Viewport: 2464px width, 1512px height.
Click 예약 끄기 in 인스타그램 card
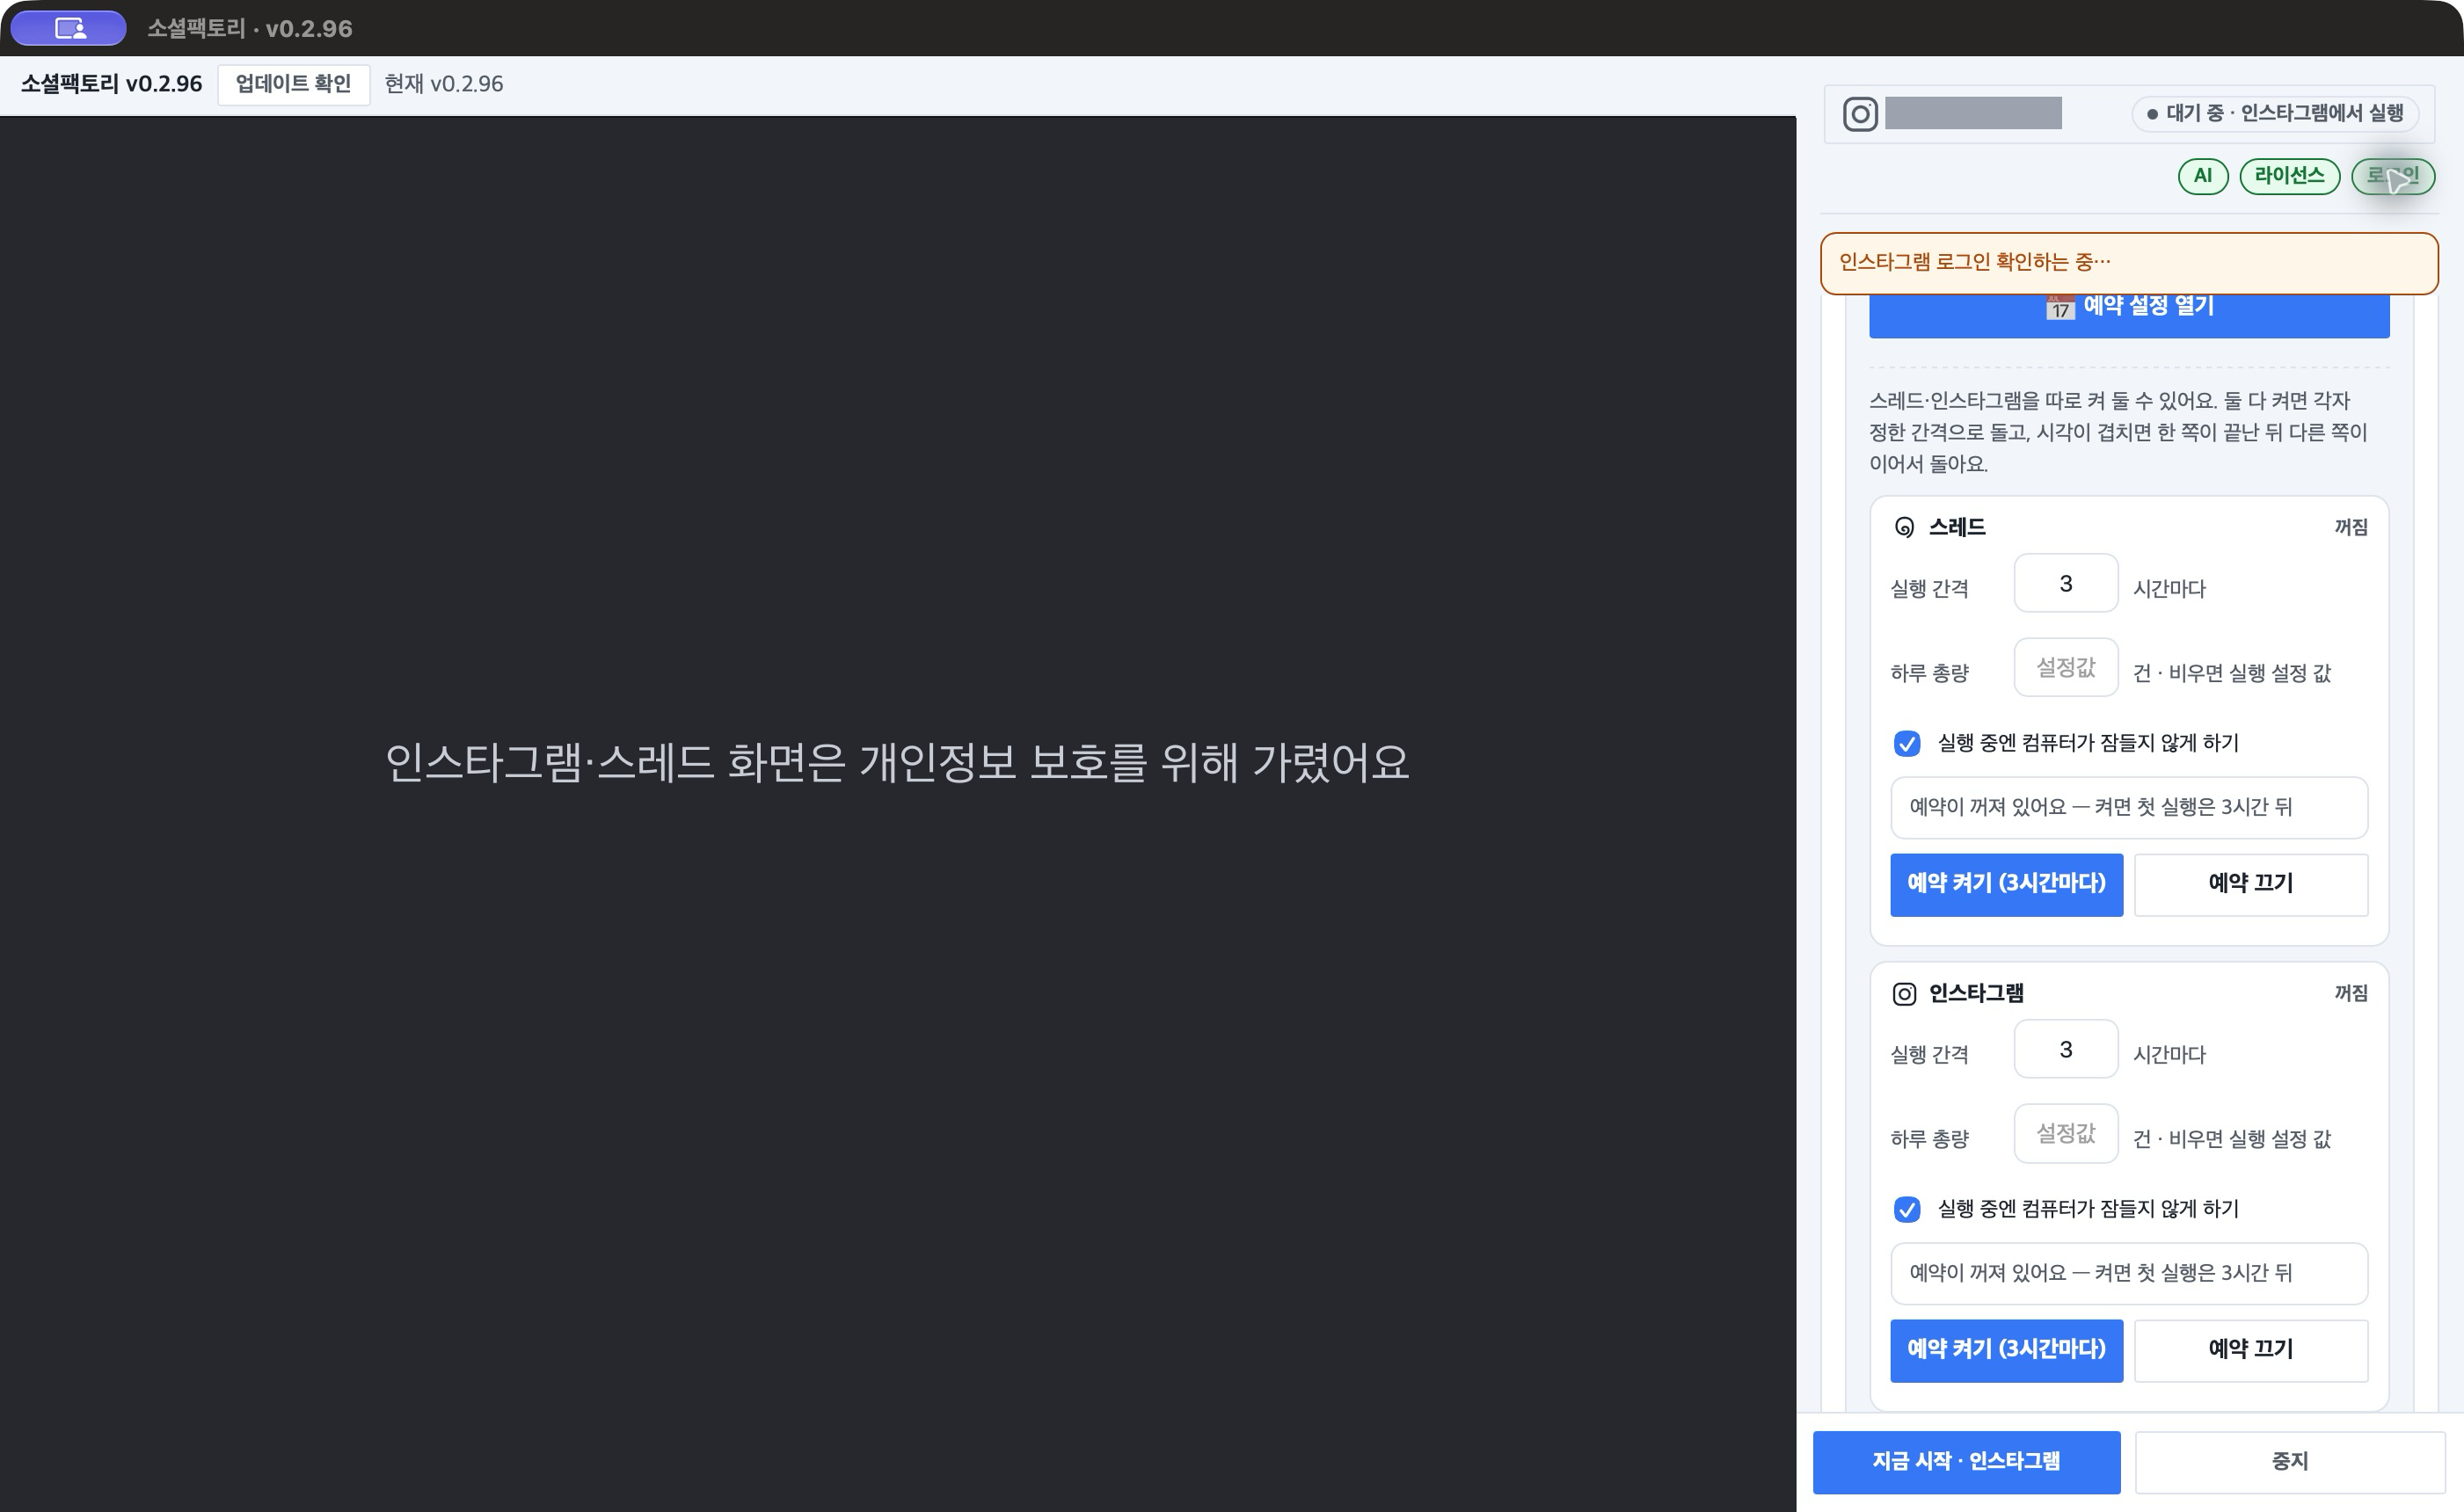[2251, 1350]
